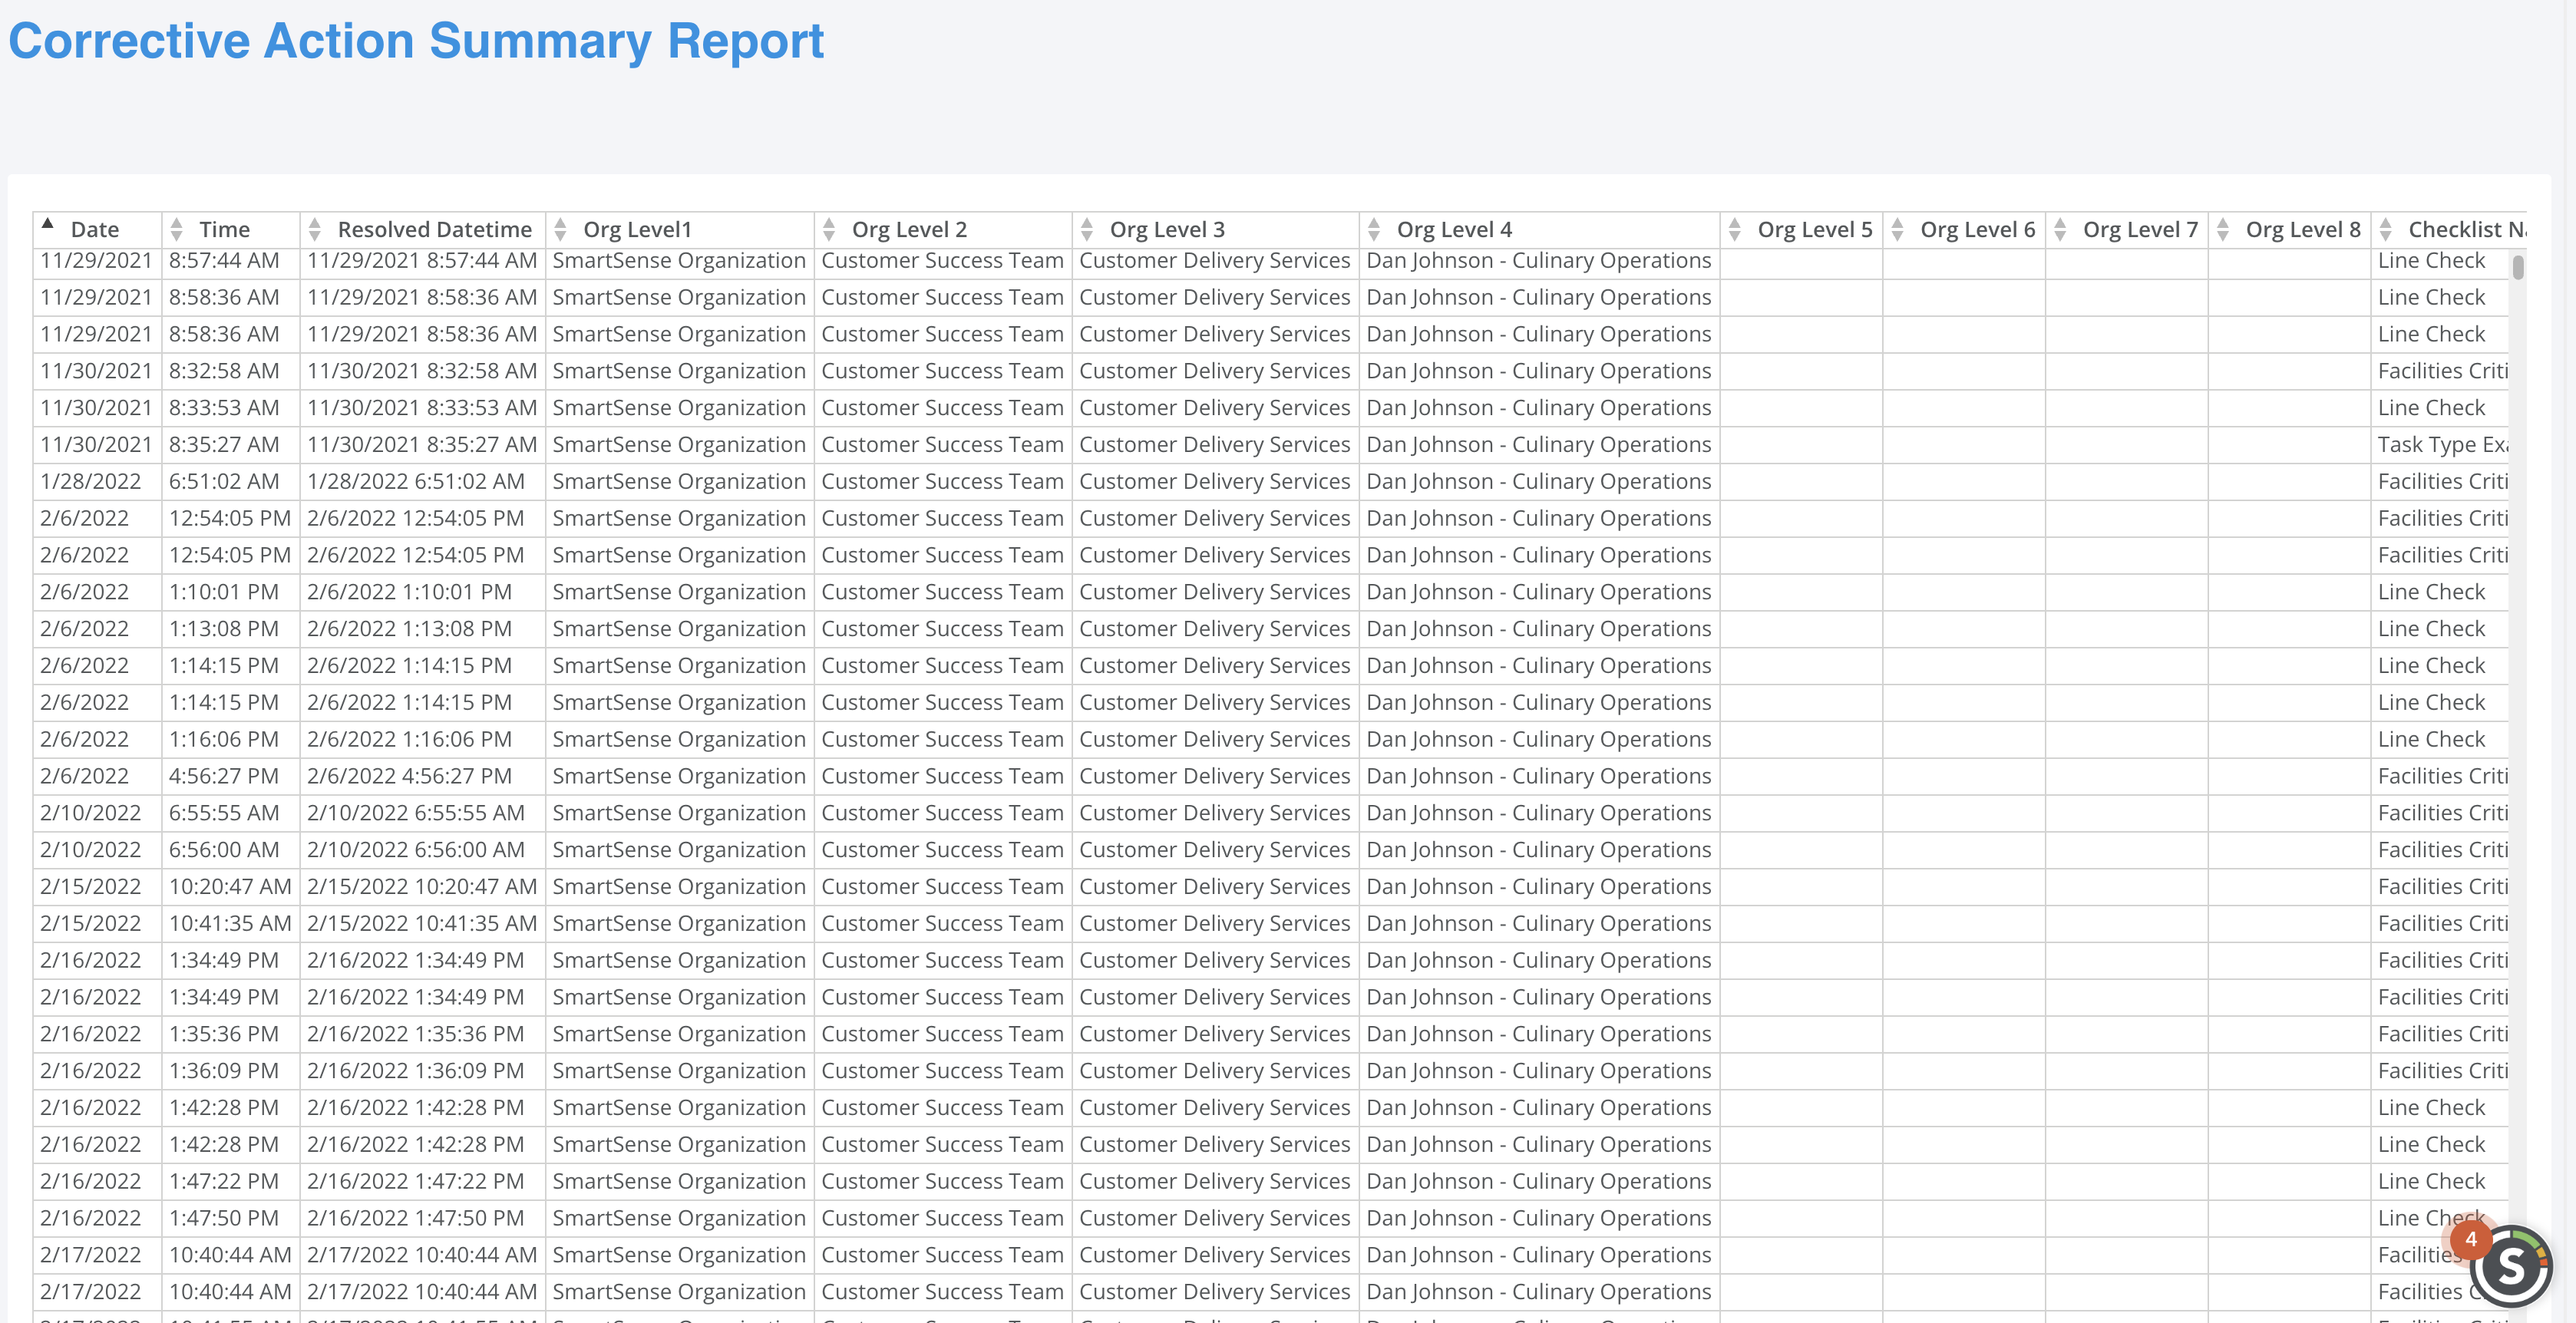
Task: Click Dan Johnson cell in 8:35:27 AM row
Action: point(1539,445)
